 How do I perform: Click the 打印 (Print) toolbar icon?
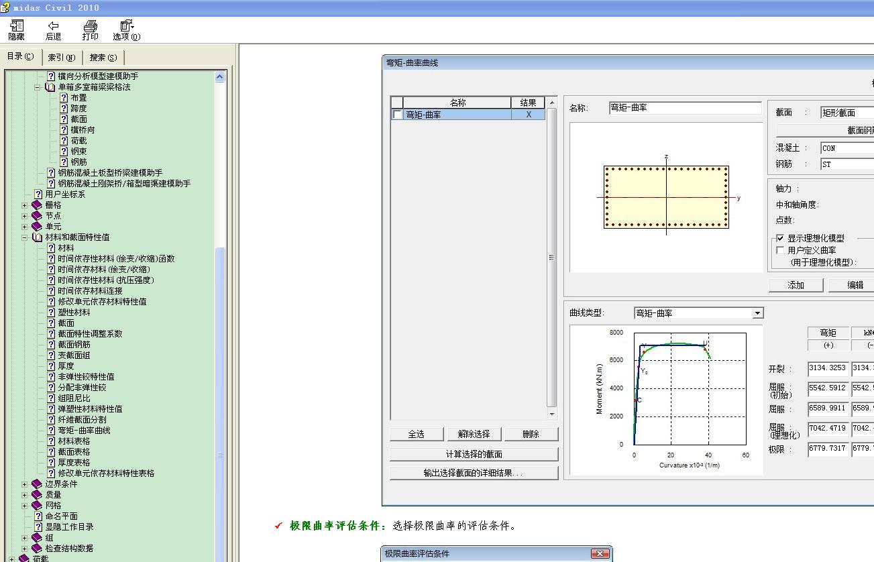coord(90,30)
